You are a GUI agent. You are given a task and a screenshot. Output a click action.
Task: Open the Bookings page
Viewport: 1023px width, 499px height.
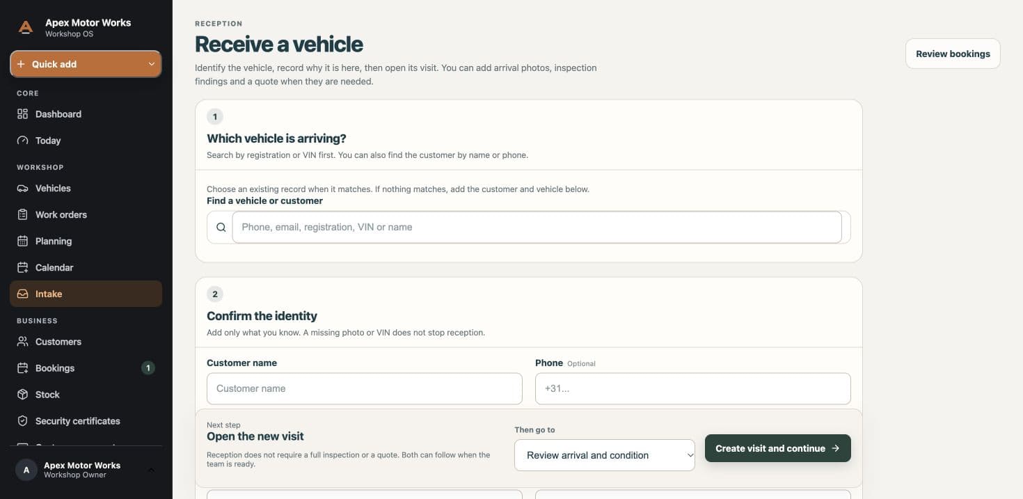(86, 368)
